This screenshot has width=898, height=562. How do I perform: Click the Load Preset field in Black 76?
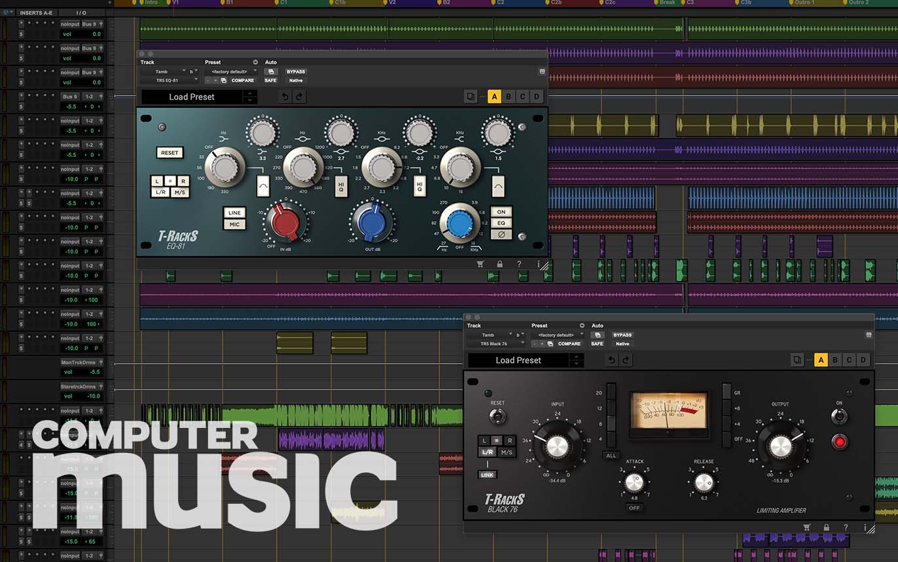[x=518, y=360]
